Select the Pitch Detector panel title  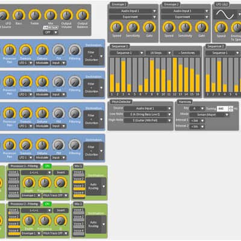pyautogui.click(x=121, y=102)
